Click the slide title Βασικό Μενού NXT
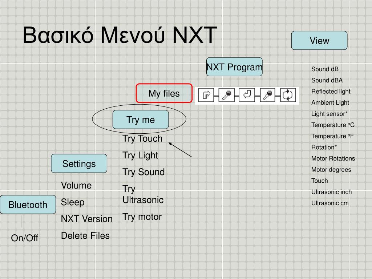Image resolution: width=372 pixels, height=279 pixels. pyautogui.click(x=120, y=35)
